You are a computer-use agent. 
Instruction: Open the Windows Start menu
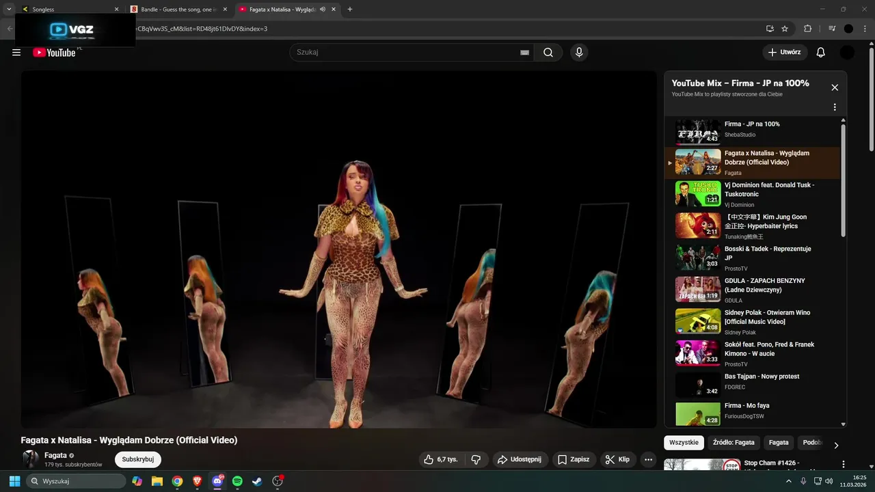coord(14,481)
